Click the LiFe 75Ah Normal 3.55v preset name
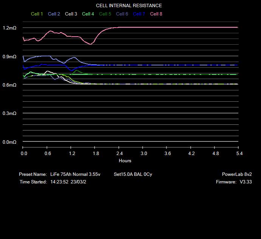261x239 pixels. tap(75, 174)
